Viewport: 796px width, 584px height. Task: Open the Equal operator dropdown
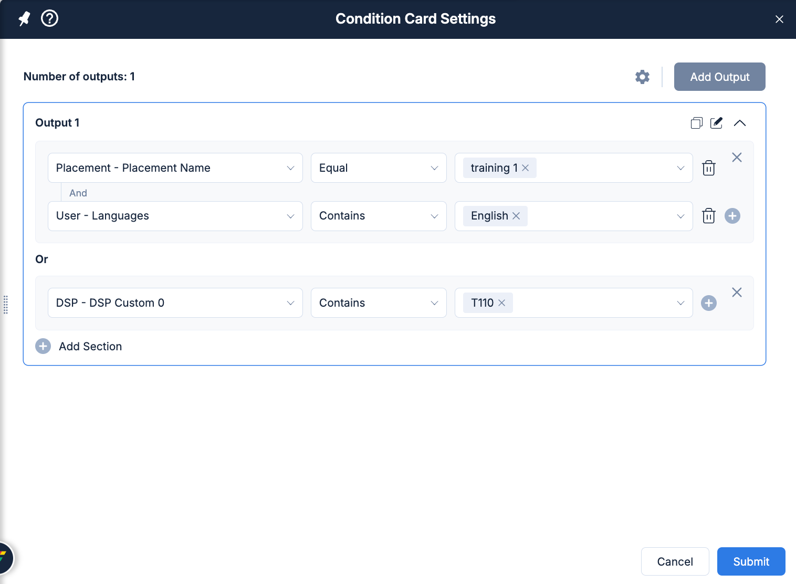[x=379, y=168]
